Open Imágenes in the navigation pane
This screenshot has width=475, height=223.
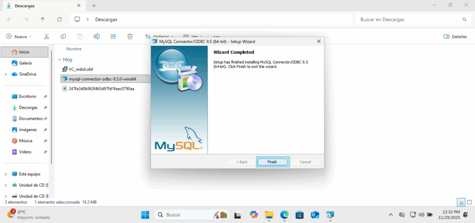tap(28, 130)
